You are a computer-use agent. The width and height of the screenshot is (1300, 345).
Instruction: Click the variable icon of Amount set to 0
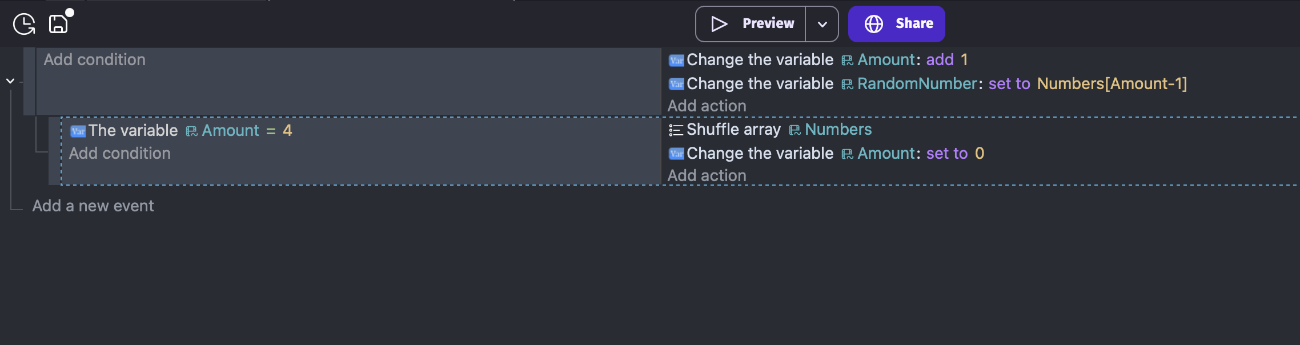click(x=676, y=154)
